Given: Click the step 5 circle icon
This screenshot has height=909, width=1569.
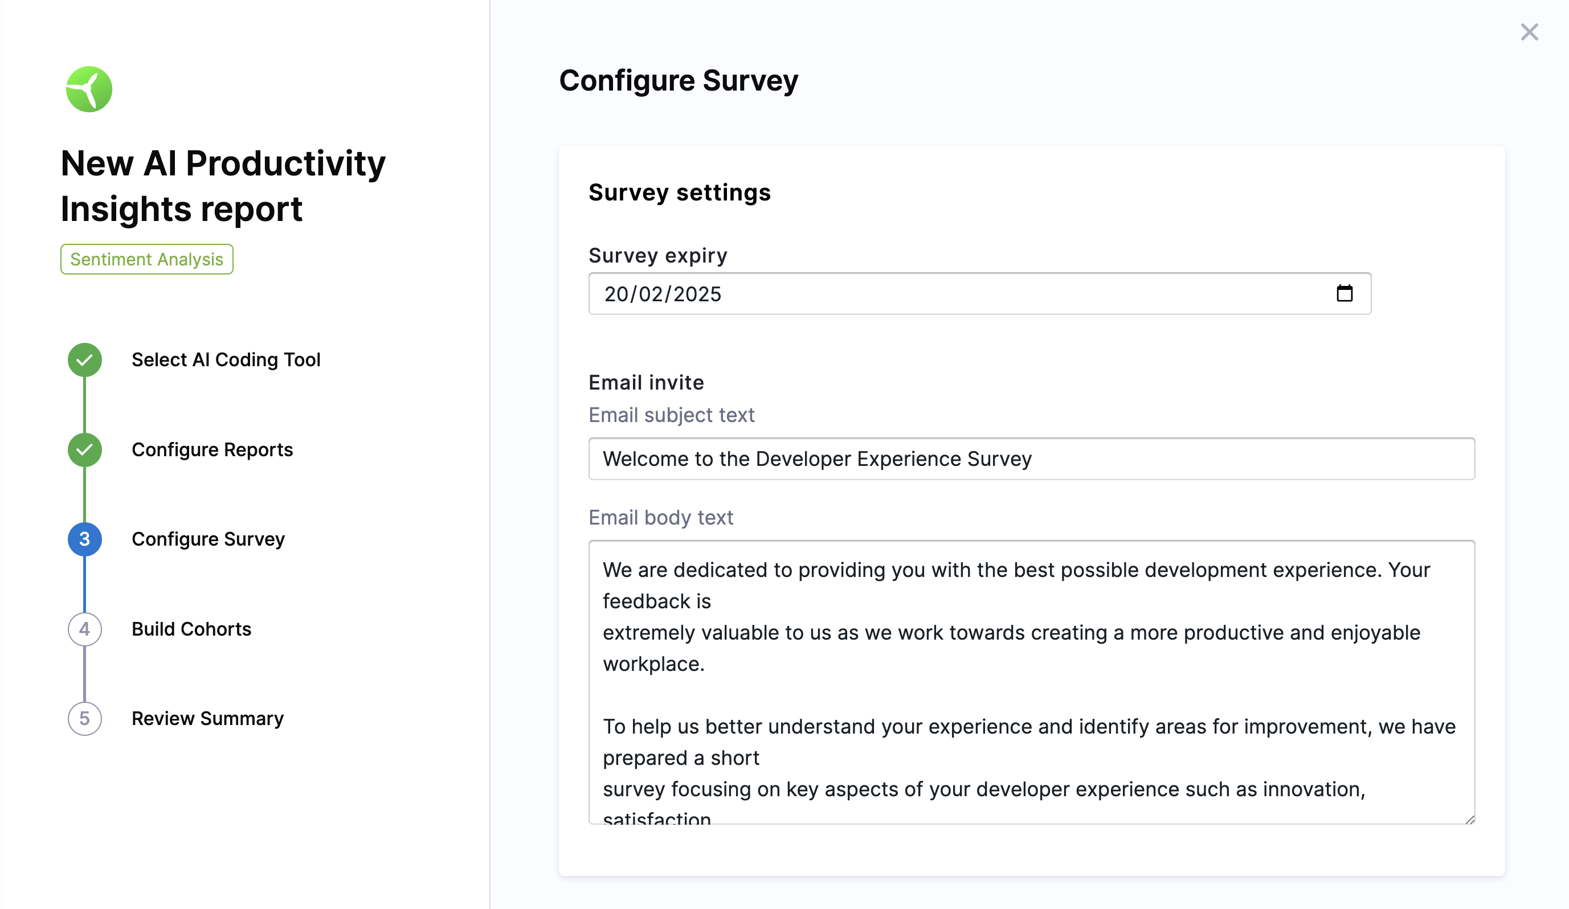Looking at the screenshot, I should (x=85, y=718).
